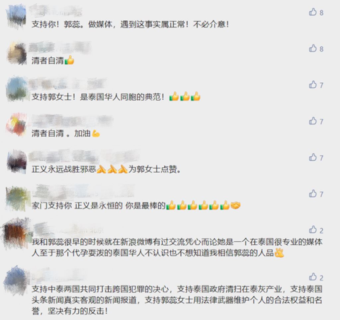Viewport: 340px width, 320px height.
Task: Like the comment about 新浪微博 exchange
Action: click(x=313, y=230)
